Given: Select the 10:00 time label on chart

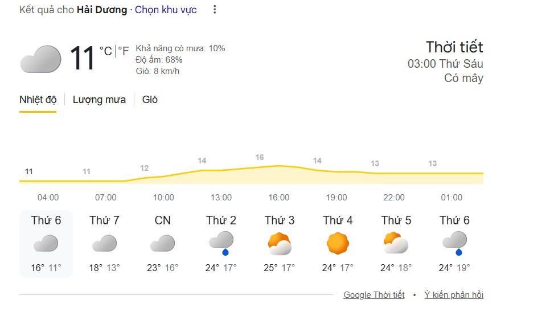Looking at the screenshot, I should coord(163,198).
